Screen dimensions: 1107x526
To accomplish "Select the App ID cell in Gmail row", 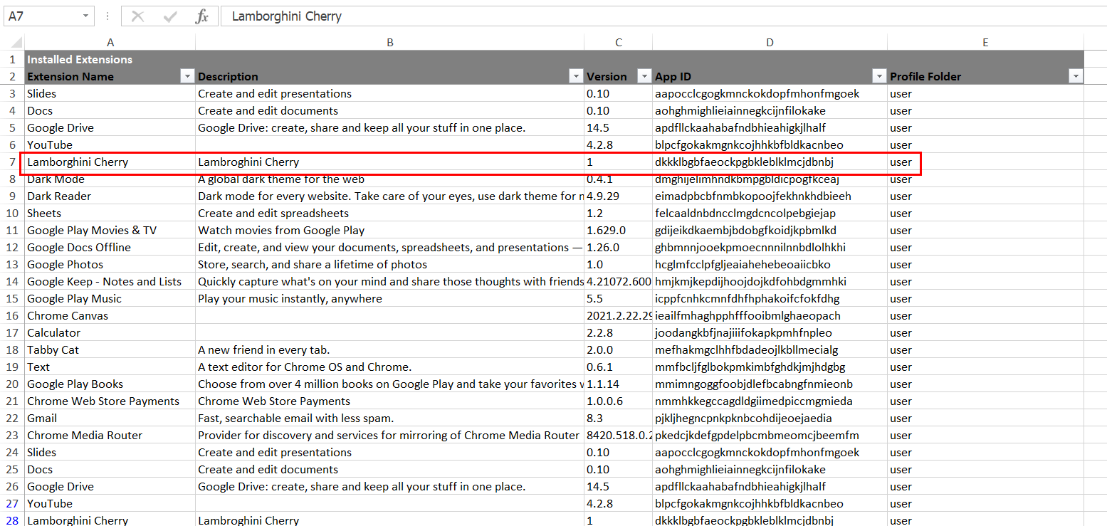I will click(x=770, y=418).
